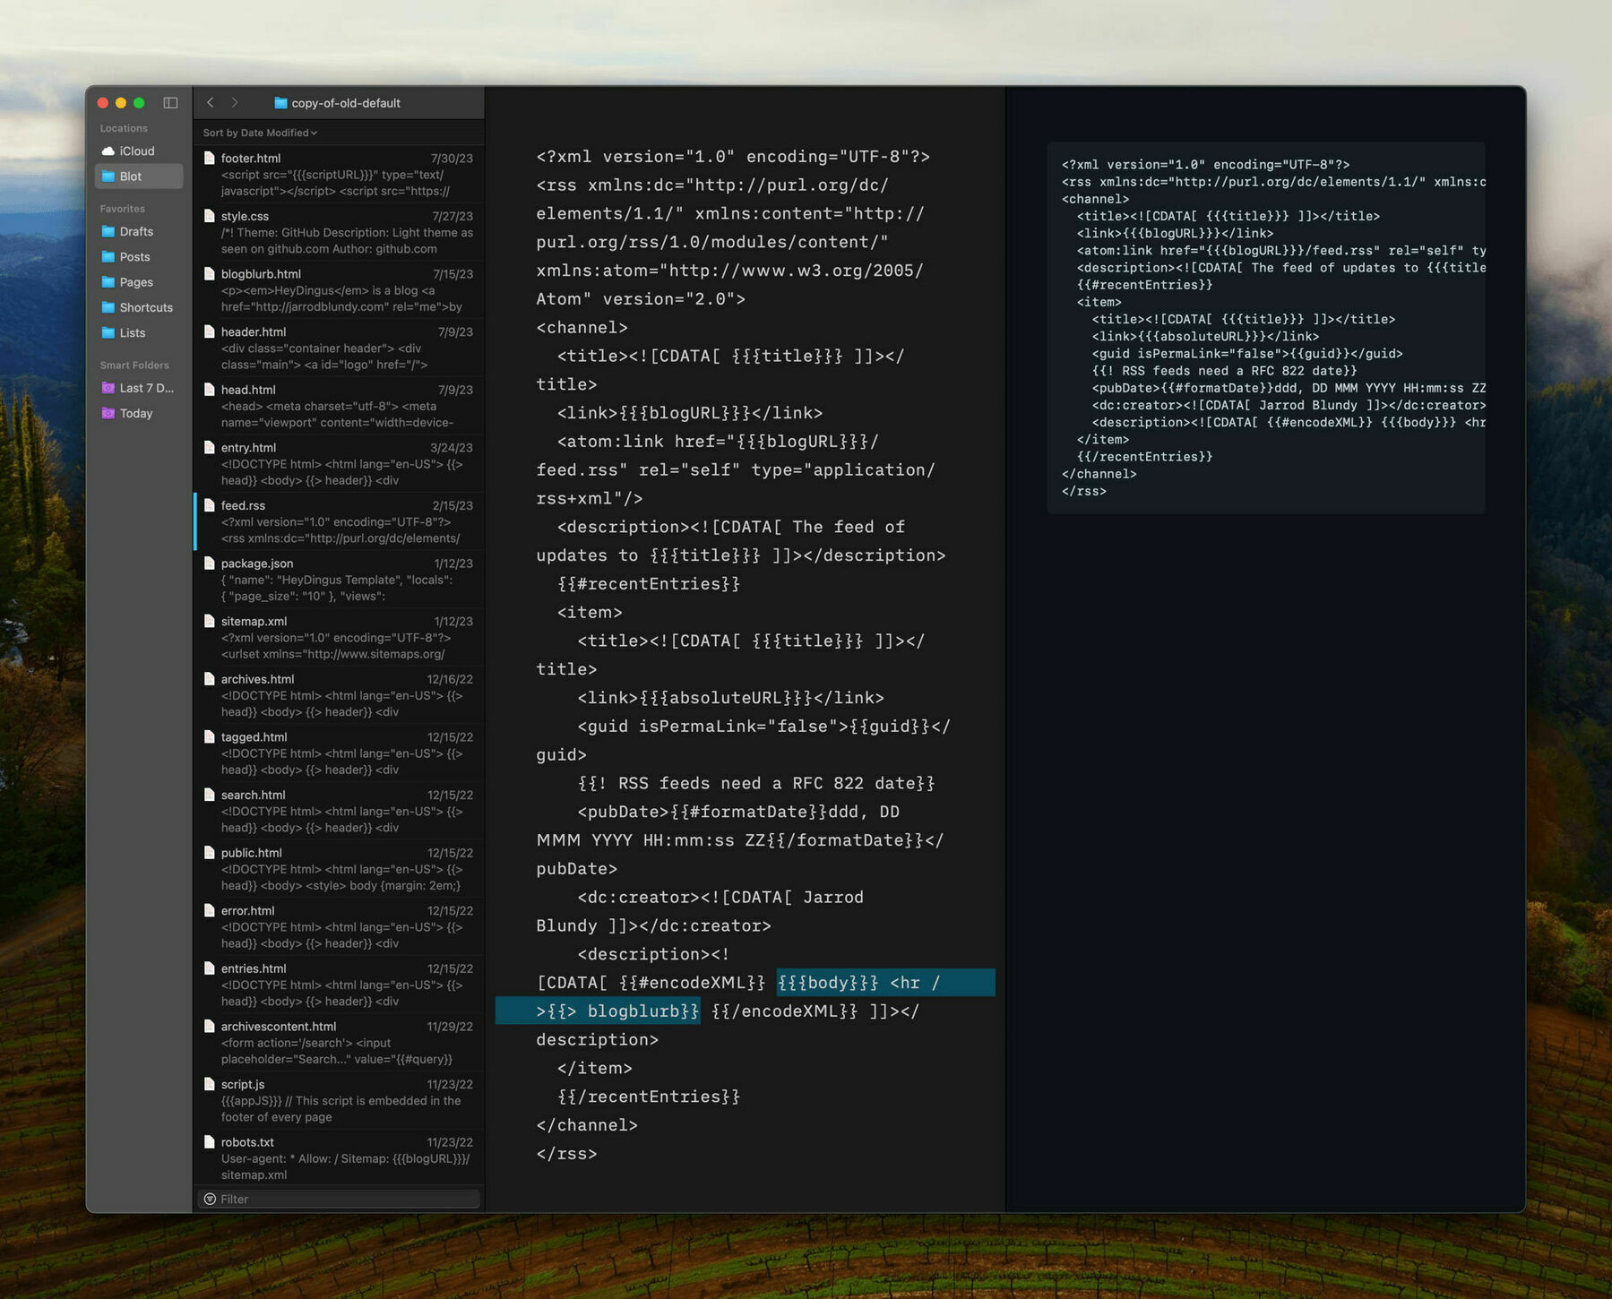Click the copy-of-old-default folder icon
1612x1299 pixels.
pos(280,103)
